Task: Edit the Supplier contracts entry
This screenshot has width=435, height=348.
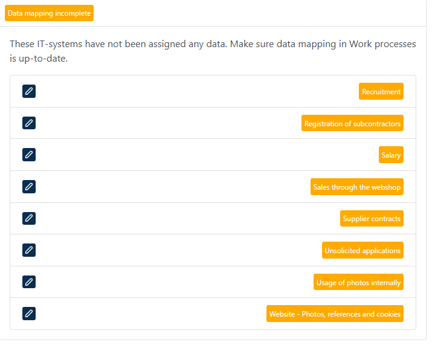Action: click(x=29, y=218)
